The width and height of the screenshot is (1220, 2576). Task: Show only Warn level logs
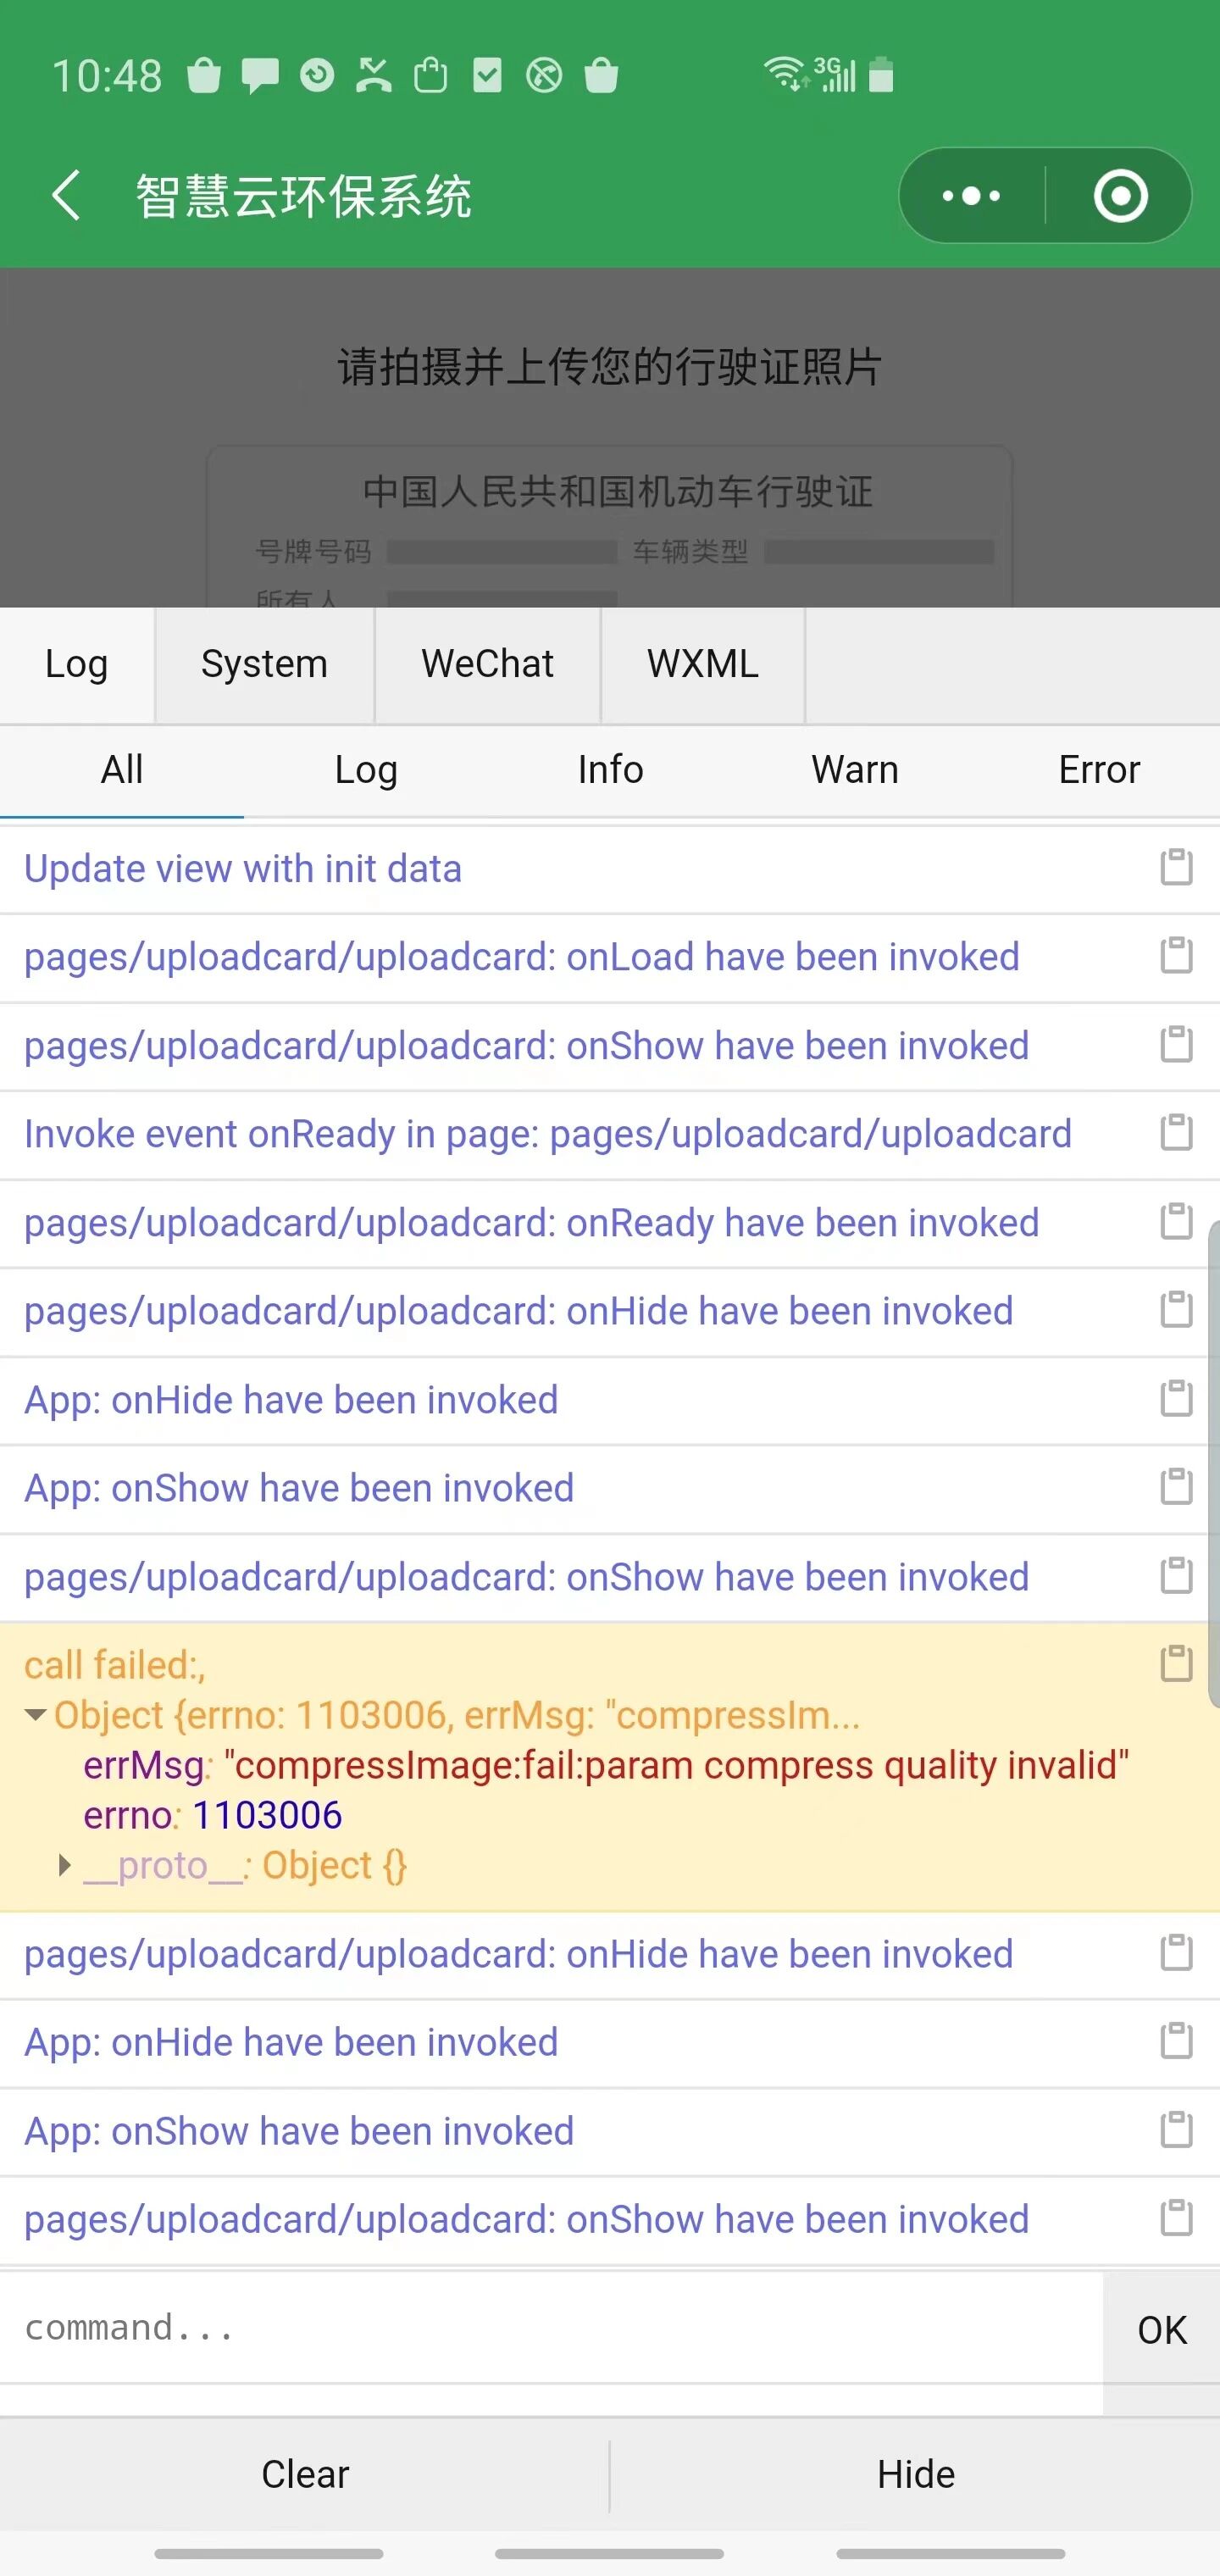coord(854,770)
